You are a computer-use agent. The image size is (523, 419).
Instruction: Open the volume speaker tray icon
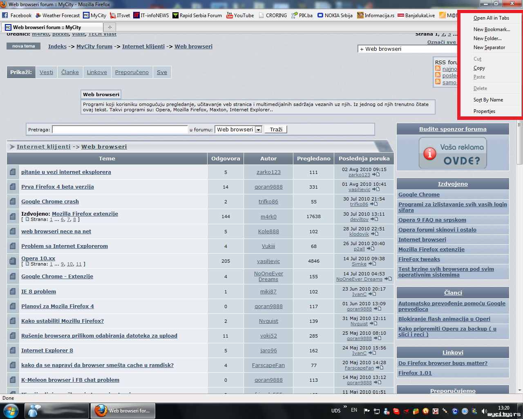pyautogui.click(x=484, y=411)
